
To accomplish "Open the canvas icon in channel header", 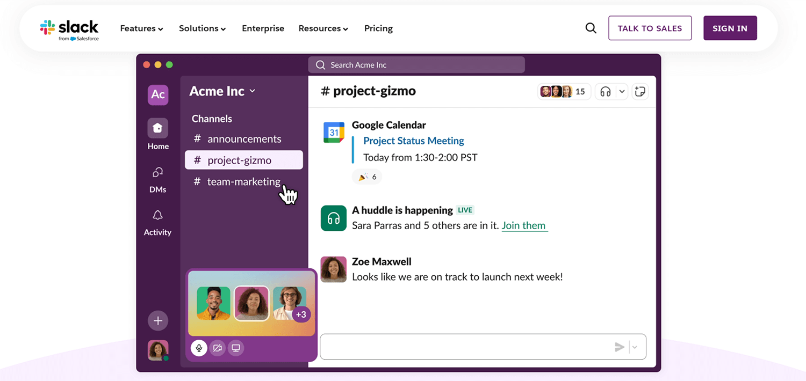I will point(639,92).
